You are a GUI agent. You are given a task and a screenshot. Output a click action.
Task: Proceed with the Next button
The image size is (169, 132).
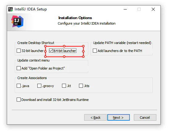point(118,117)
